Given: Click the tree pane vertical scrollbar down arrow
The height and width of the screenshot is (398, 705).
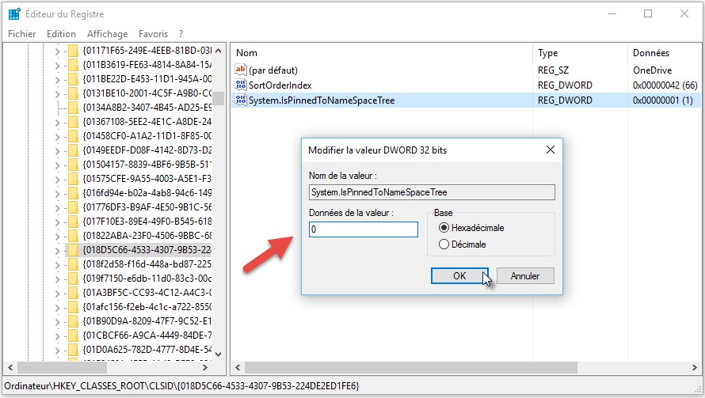Looking at the screenshot, I should [x=219, y=354].
